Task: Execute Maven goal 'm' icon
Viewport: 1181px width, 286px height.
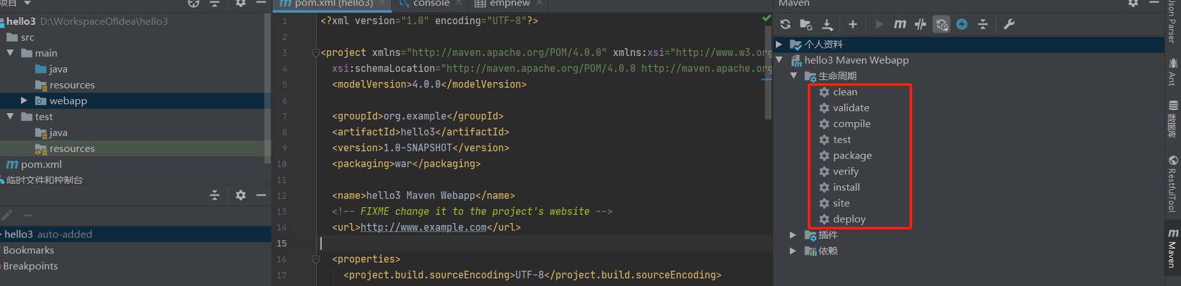Action: tap(899, 24)
